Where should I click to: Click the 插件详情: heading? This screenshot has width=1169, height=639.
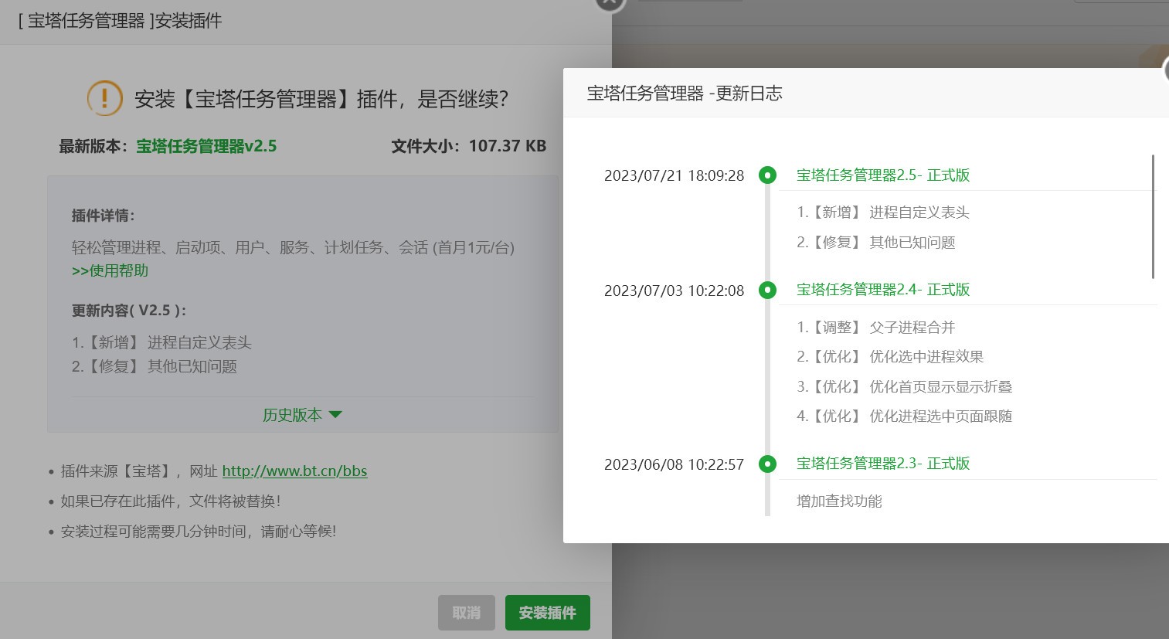pos(104,216)
